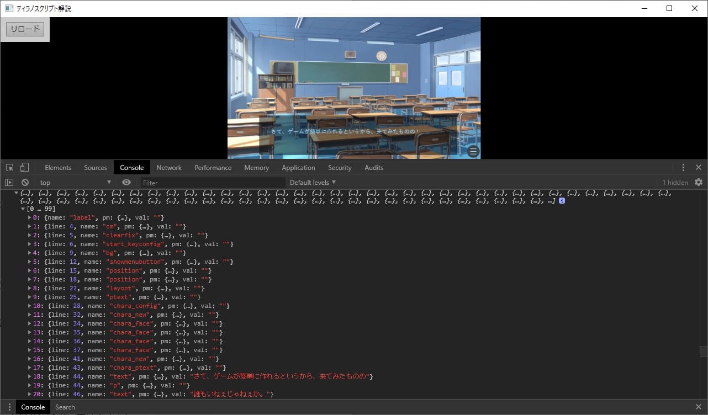The image size is (708, 415).
Task: Open the JavaScript context 'top' dropdown
Action: pos(75,183)
